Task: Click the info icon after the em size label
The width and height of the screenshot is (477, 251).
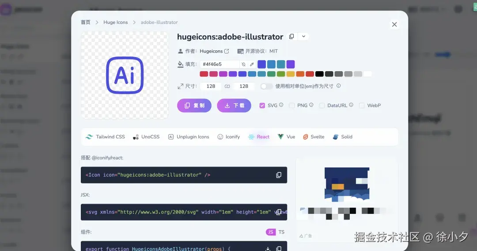Action: (339, 86)
